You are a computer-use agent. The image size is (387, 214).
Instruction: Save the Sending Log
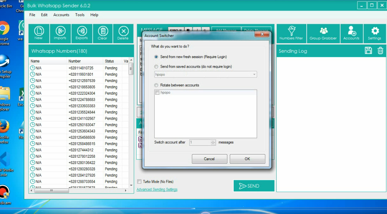click(x=368, y=51)
